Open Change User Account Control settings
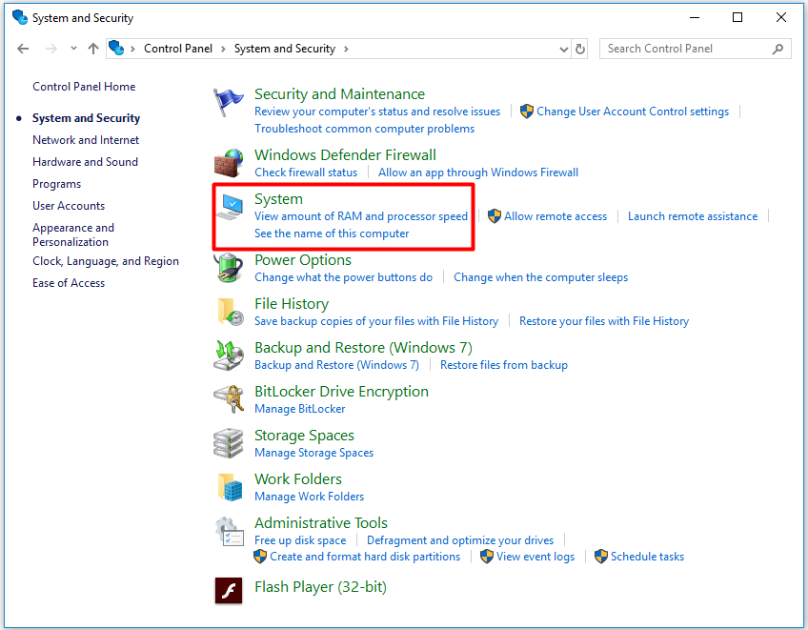The image size is (808, 630). click(x=633, y=112)
